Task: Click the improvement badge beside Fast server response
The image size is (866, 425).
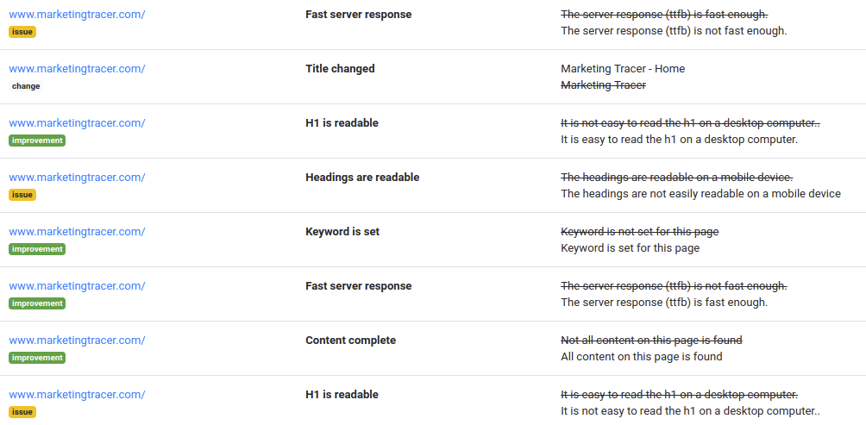Action: (x=37, y=303)
